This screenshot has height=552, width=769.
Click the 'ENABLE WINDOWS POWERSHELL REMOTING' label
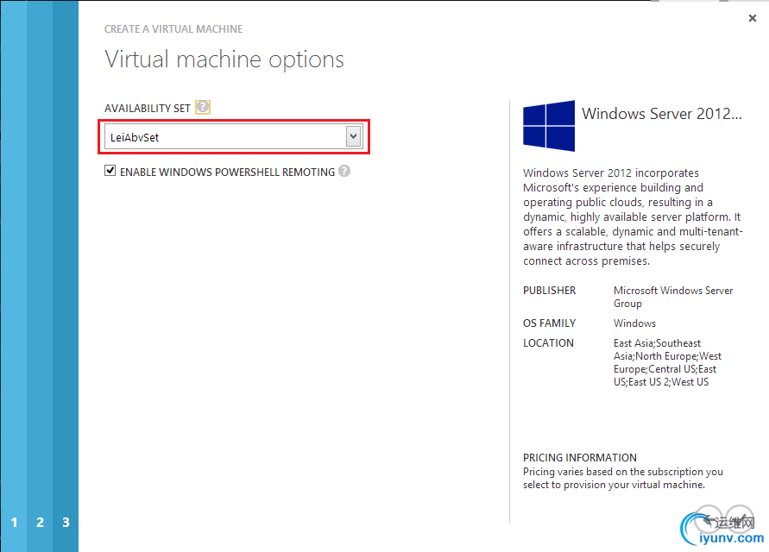coord(228,172)
